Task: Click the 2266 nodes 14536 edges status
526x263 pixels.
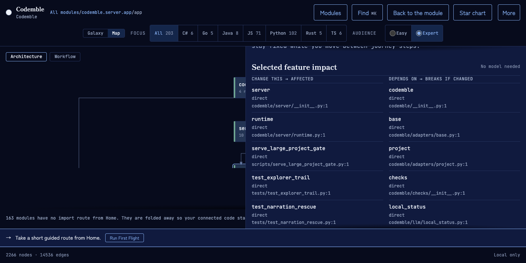Action: pyautogui.click(x=37, y=255)
